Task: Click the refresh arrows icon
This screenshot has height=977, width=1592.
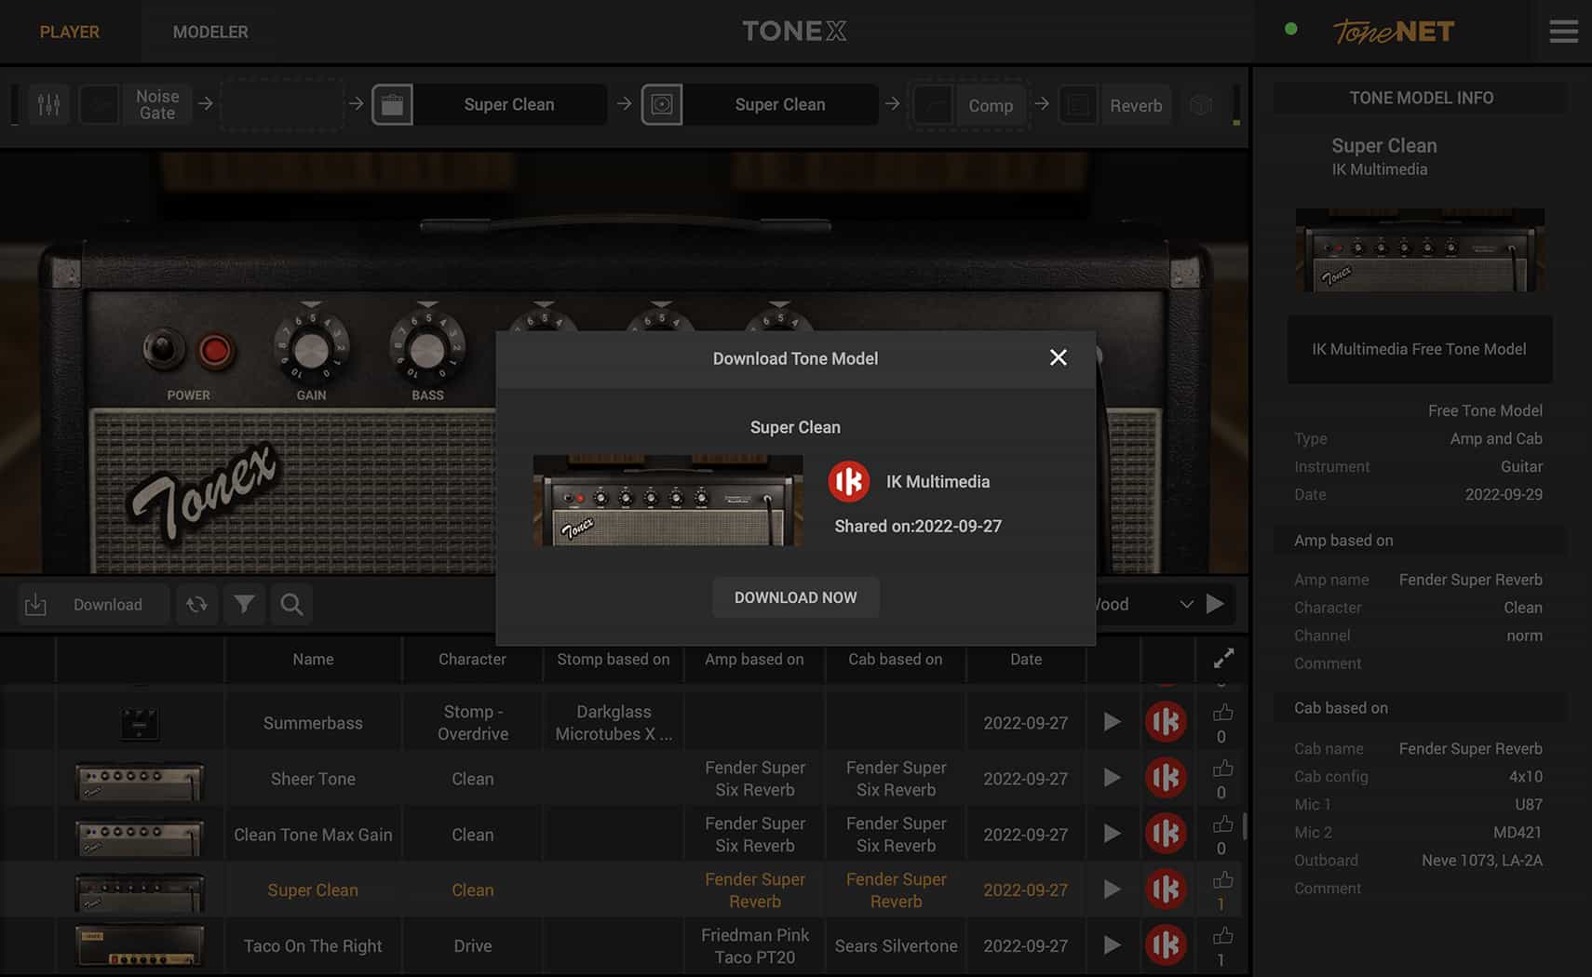Action: 196,605
